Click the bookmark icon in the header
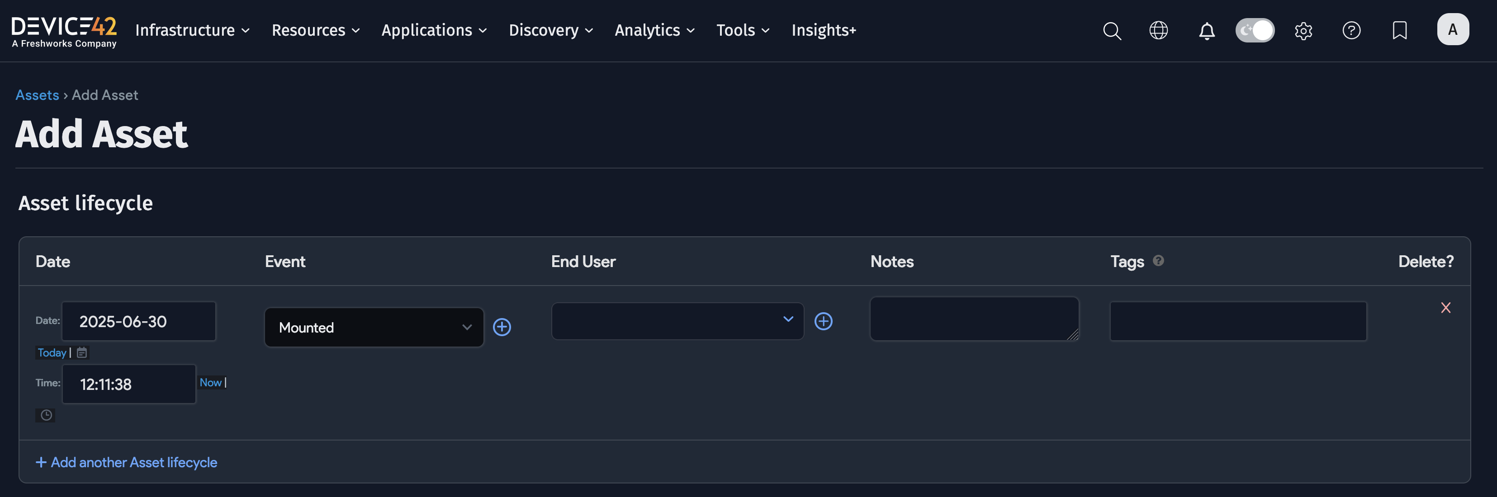 1399,31
